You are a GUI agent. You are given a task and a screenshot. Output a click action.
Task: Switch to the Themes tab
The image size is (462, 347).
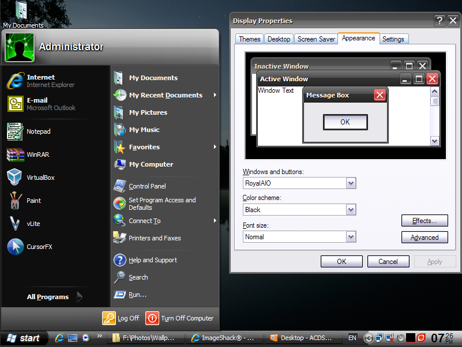pos(250,39)
